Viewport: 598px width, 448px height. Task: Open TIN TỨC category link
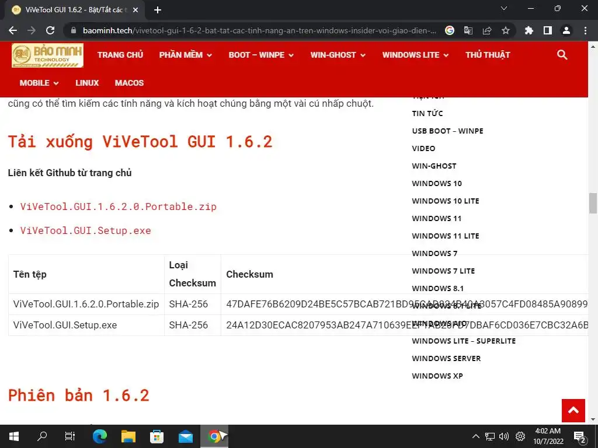(427, 113)
